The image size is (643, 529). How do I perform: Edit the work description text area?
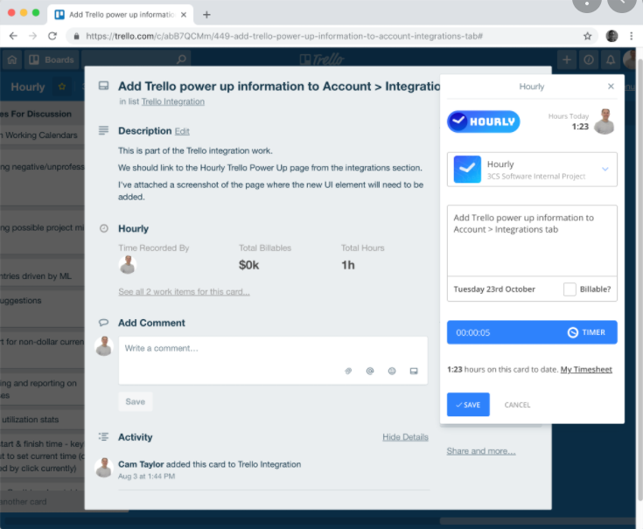coord(532,240)
